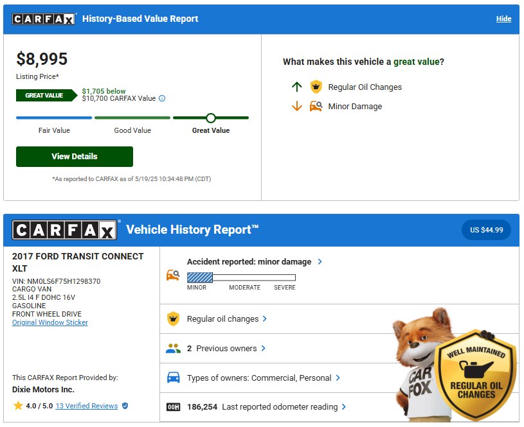Click the damaged car icon beside Minor Damage
Screen dimensions: 524x427
tap(316, 106)
